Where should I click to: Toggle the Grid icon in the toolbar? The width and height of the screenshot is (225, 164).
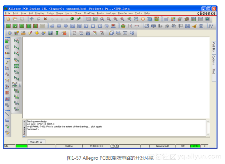[x=166, y=19]
